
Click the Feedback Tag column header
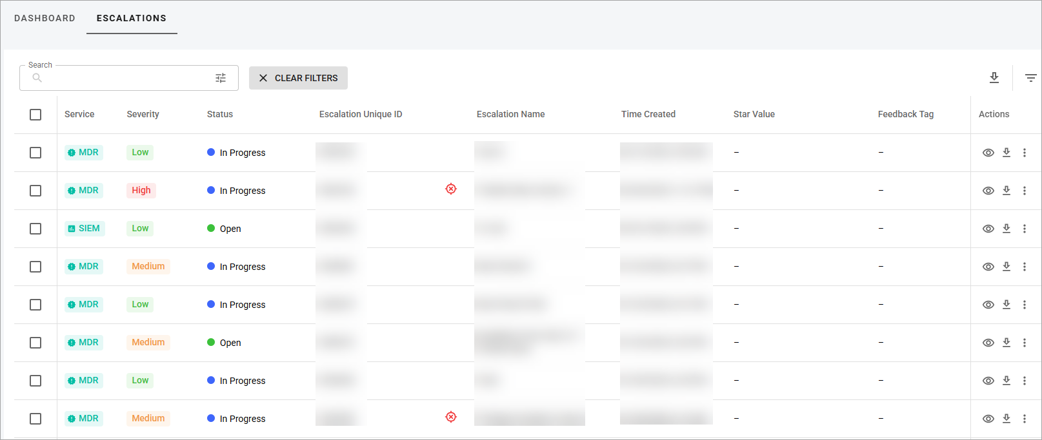(906, 114)
